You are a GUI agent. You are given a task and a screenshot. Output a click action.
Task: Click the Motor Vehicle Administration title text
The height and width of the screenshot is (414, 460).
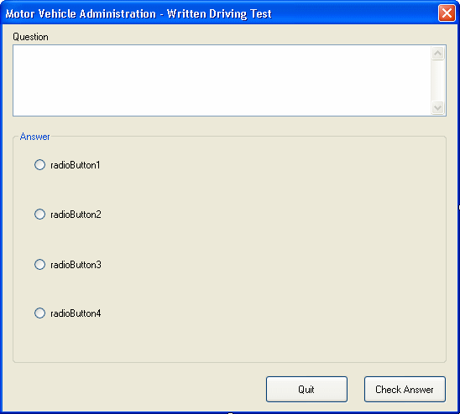click(x=81, y=13)
